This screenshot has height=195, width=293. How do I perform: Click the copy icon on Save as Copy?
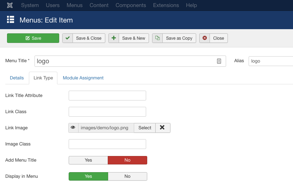click(x=157, y=38)
